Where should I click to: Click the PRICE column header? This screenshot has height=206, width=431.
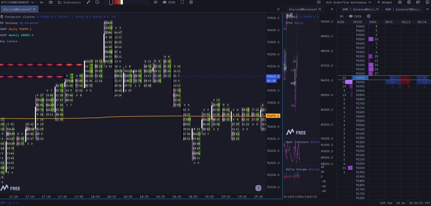(357, 22)
